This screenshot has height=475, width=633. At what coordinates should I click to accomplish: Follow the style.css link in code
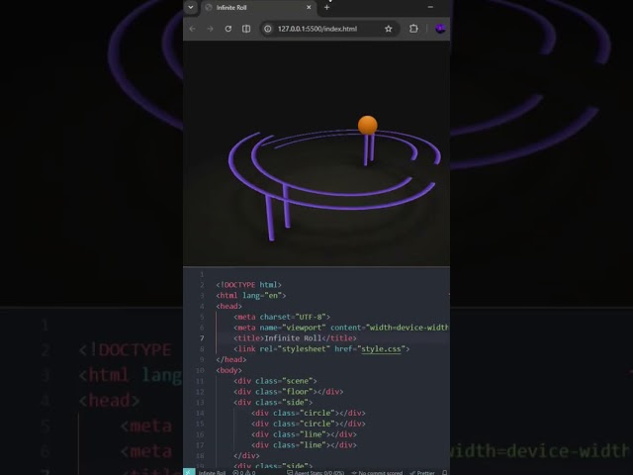(381, 349)
